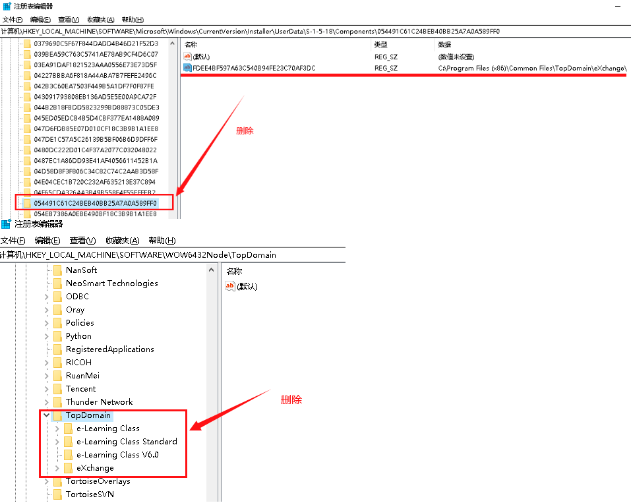Open 编辑(E) menu in lower registry editor
This screenshot has height=503, width=631.
click(47, 241)
